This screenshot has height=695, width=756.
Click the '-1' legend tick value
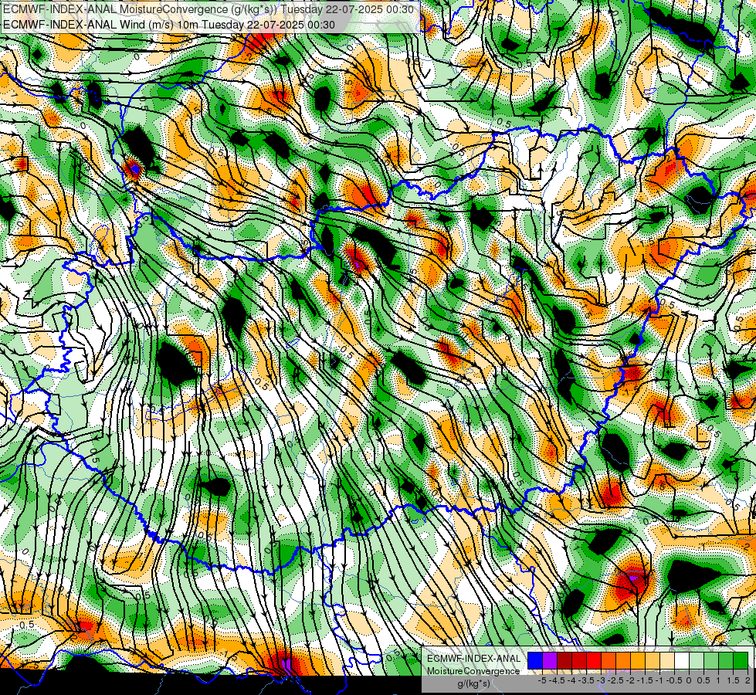659,680
